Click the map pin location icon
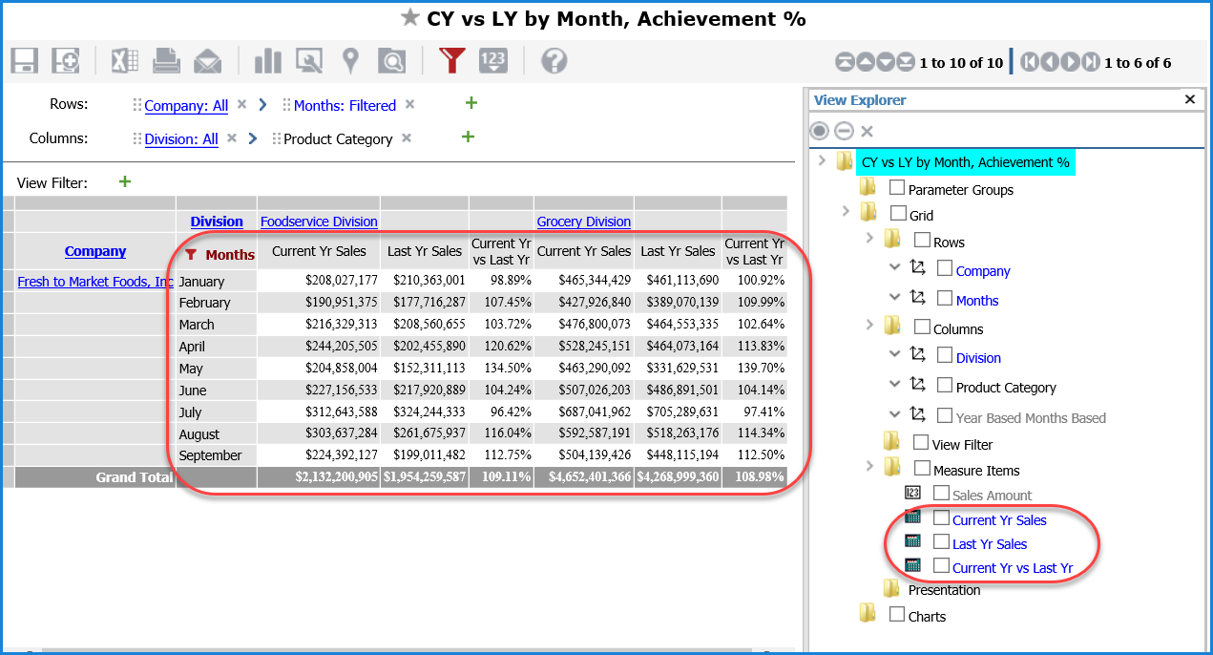This screenshot has height=655, width=1213. coord(351,61)
